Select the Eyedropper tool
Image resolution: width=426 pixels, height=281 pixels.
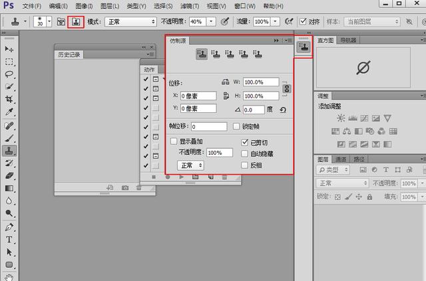[x=9, y=112]
